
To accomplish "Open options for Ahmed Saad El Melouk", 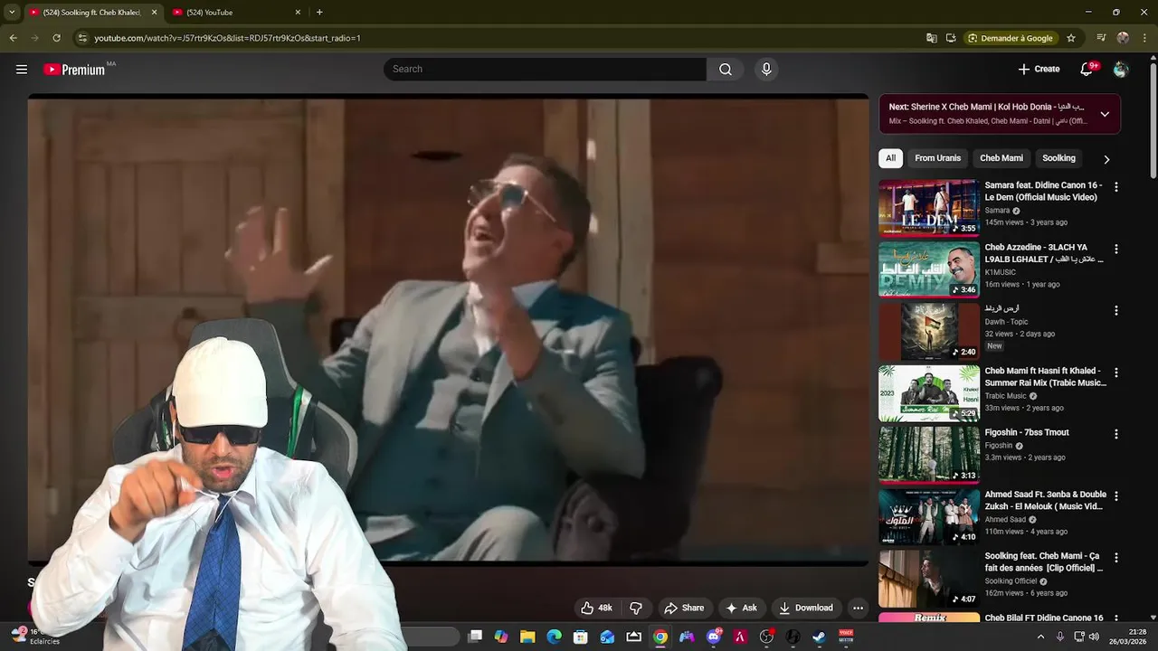I will point(1115,495).
